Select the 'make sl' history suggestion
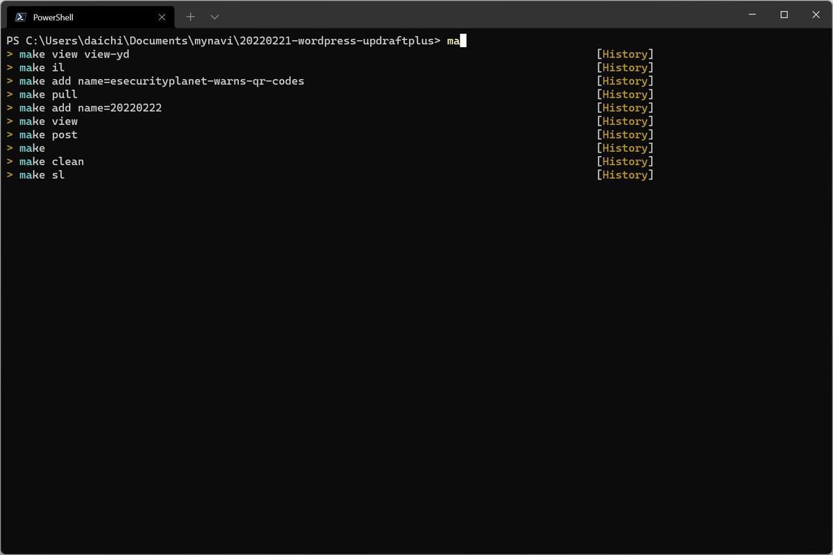This screenshot has width=833, height=555. [42, 175]
